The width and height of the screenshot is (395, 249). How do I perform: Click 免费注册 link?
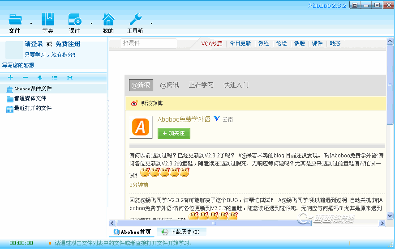(x=68, y=44)
